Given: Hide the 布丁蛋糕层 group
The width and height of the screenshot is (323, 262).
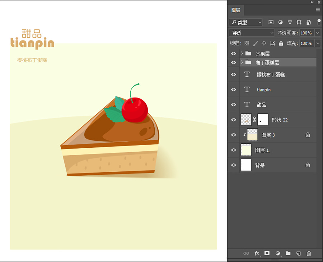Looking at the screenshot, I should [234, 62].
